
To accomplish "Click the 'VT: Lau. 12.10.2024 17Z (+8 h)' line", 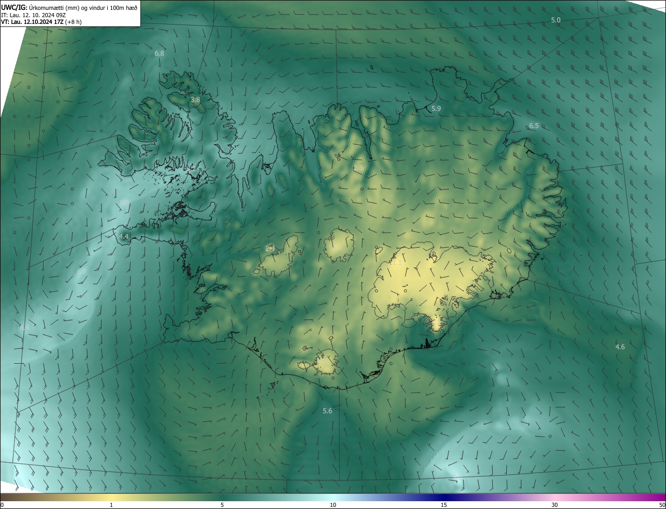I will click(41, 22).
